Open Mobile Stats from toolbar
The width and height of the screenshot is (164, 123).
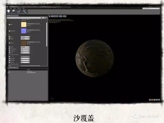[x=24, y=11]
